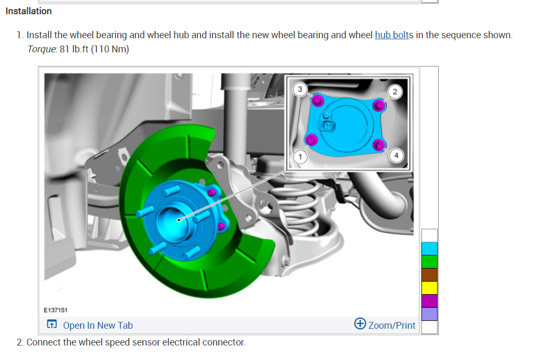
Task: Click Open In New Tab link
Action: point(97,325)
